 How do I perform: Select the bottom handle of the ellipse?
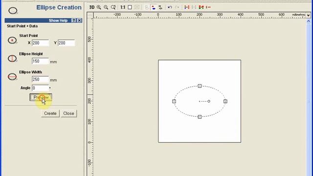pos(200,117)
